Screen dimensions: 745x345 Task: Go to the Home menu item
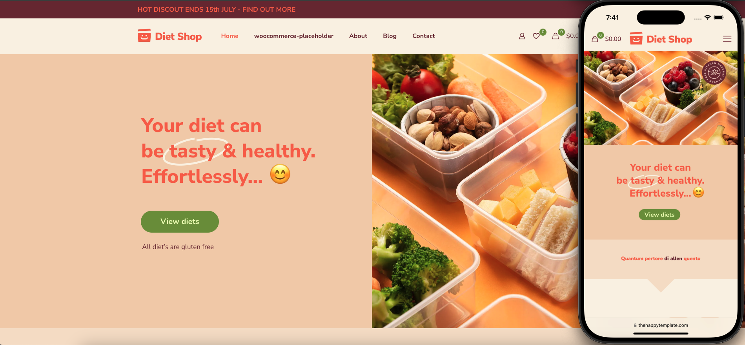[230, 36]
